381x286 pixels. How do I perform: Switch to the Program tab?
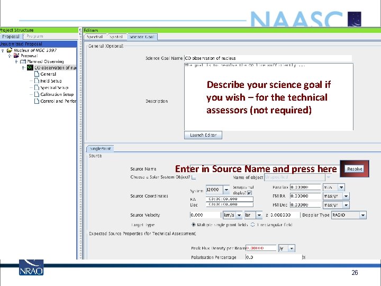pyautogui.click(x=35, y=36)
